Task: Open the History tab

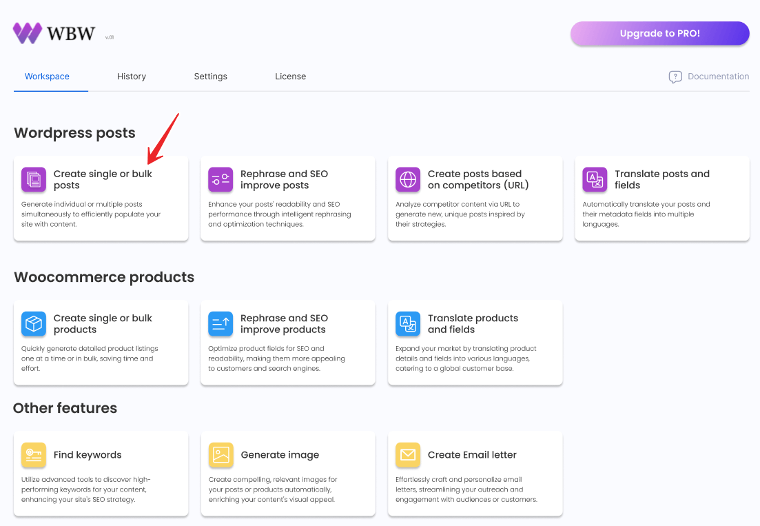Action: [132, 77]
